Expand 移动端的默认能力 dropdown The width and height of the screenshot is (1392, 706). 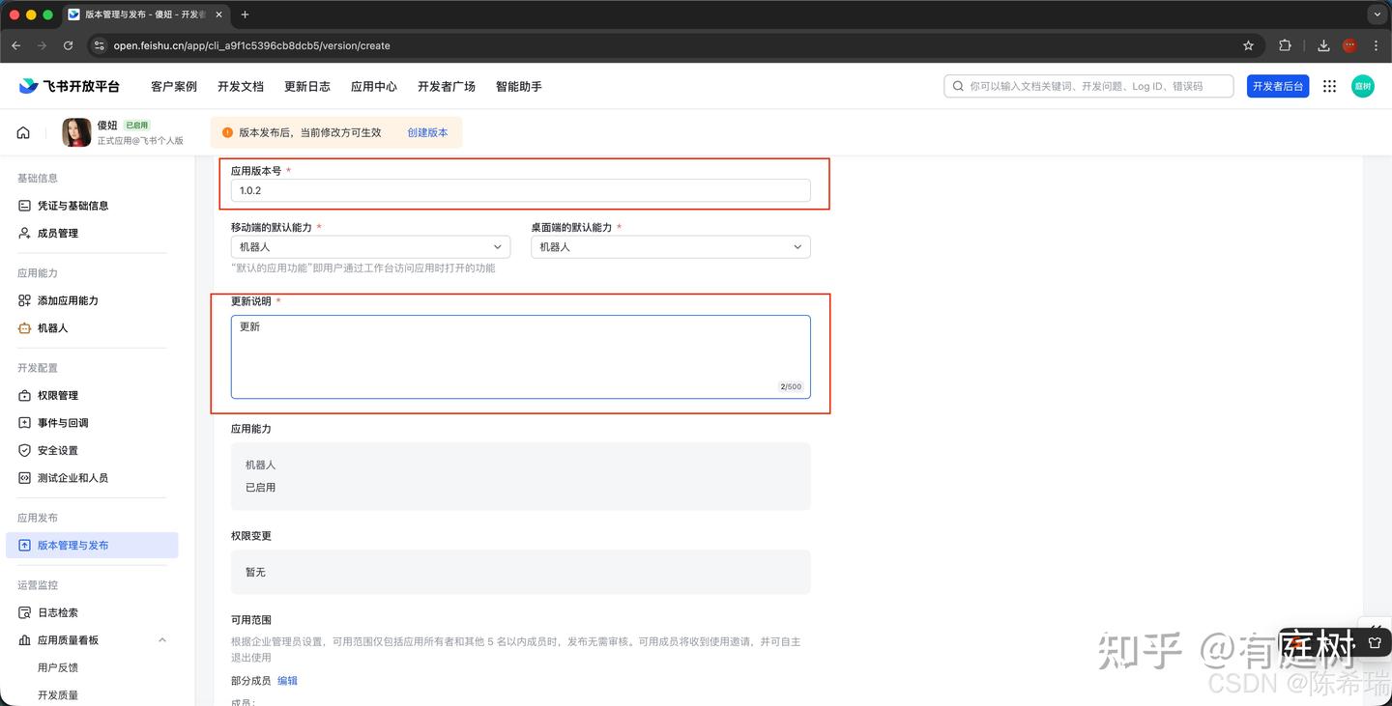tap(370, 247)
